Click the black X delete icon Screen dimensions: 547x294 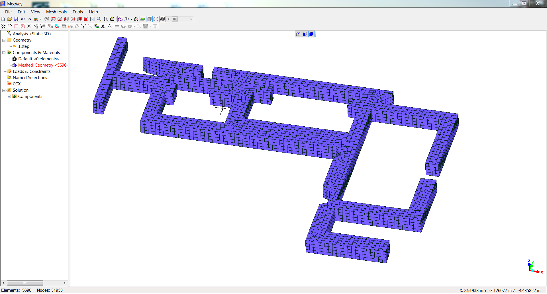[29, 26]
